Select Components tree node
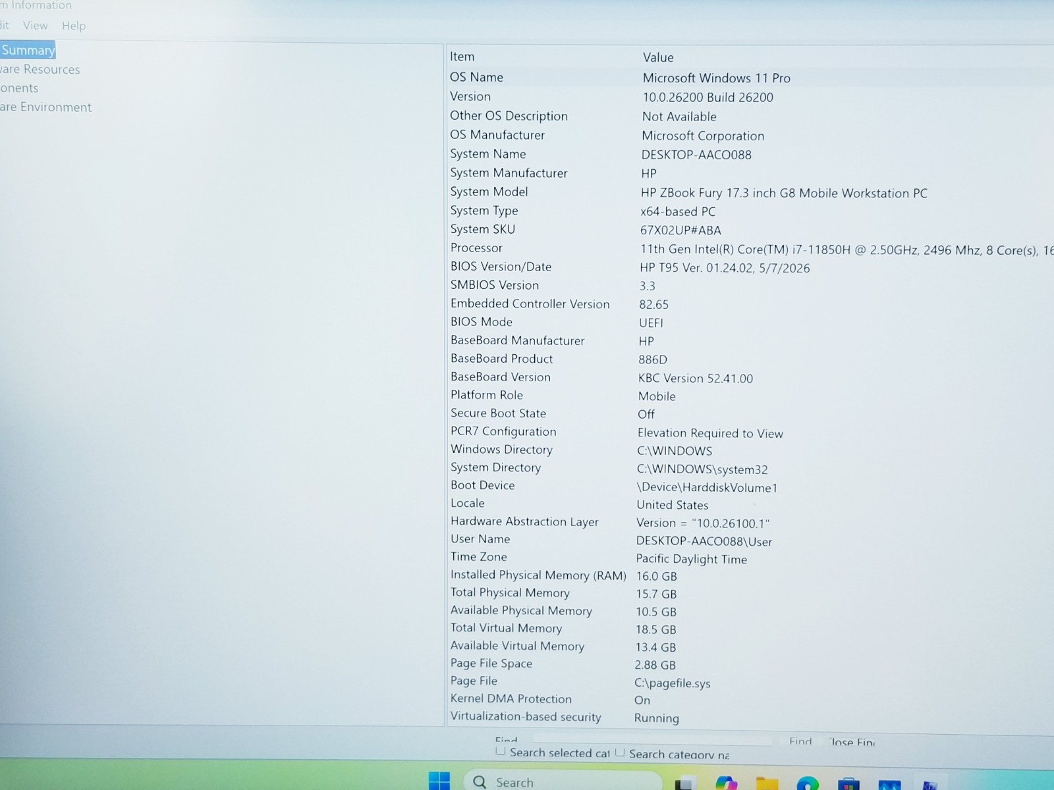This screenshot has width=1054, height=790. pos(19,88)
